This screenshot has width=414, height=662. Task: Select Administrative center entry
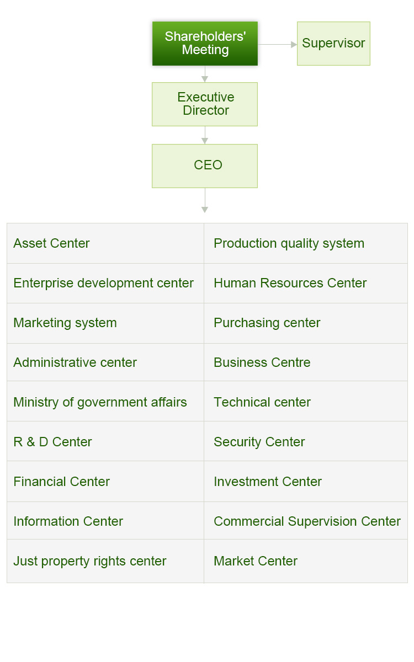coord(105,362)
